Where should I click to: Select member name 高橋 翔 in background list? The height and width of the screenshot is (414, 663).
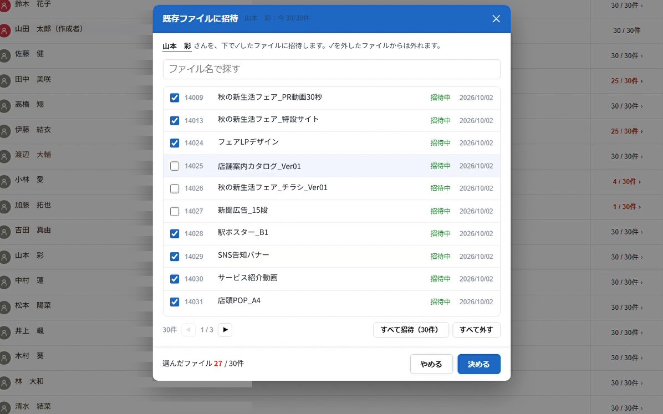coord(29,104)
